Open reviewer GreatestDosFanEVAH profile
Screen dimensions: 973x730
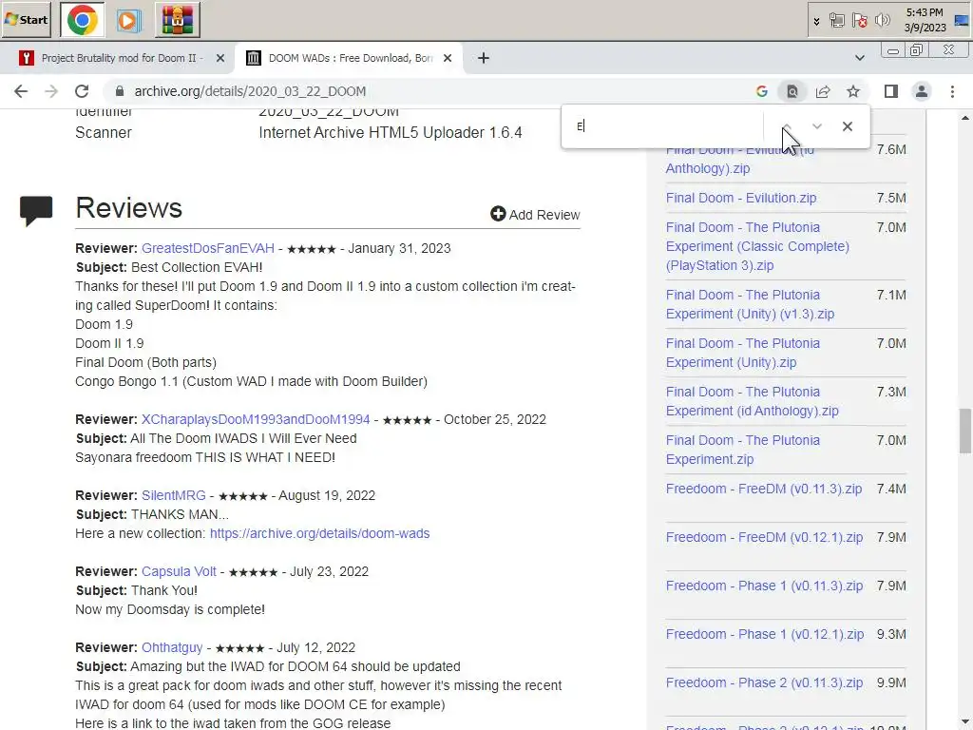tap(208, 248)
